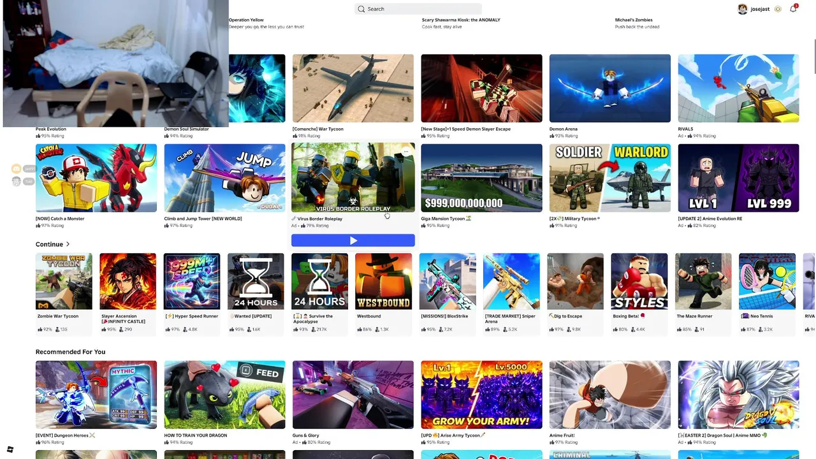The width and height of the screenshot is (816, 459).
Task: Open the gray friend avatar in left sidebar
Action: coord(17,182)
